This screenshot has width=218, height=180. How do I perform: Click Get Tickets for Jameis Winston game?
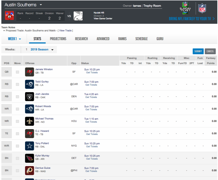click(92, 73)
